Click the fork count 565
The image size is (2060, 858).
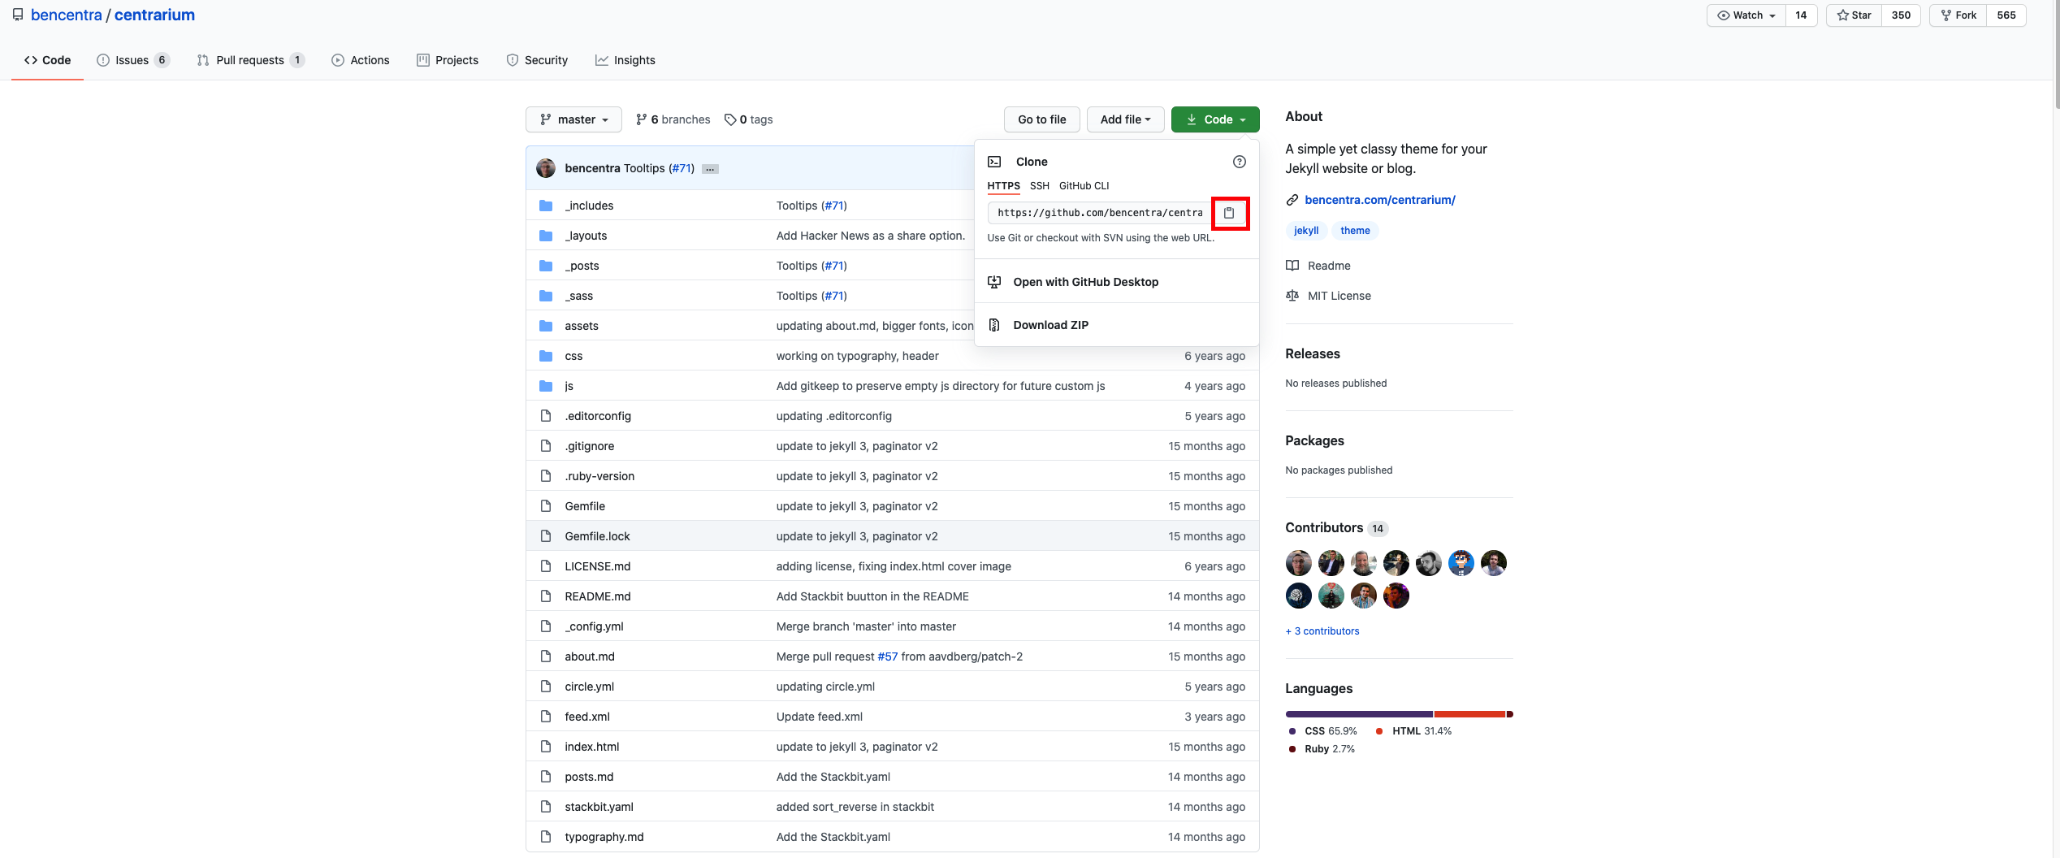point(2006,15)
